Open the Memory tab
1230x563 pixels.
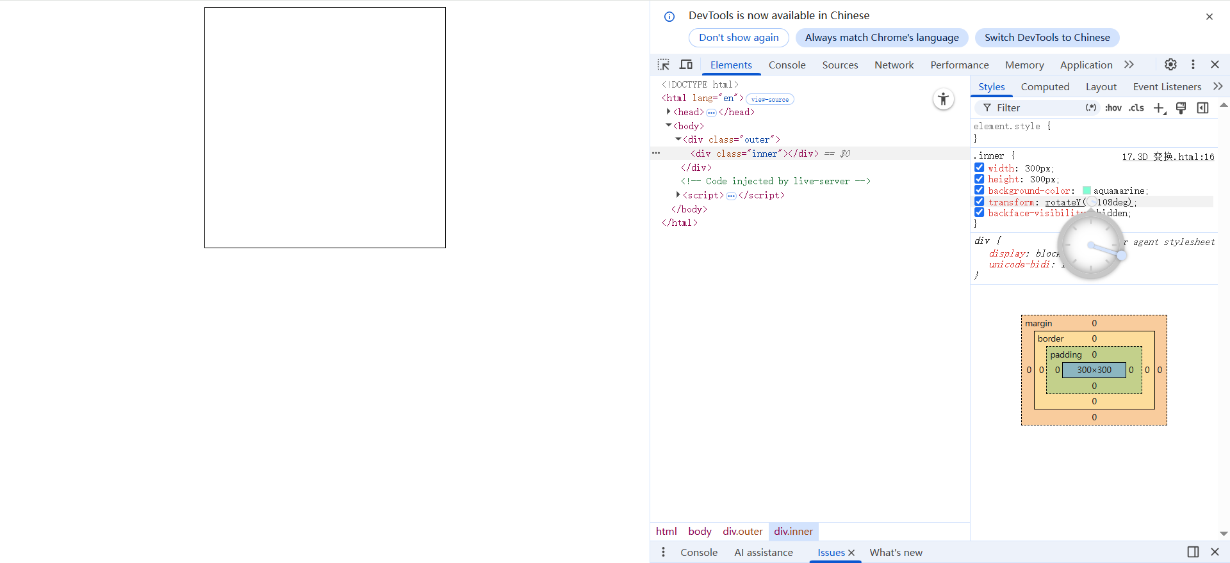[1024, 65]
